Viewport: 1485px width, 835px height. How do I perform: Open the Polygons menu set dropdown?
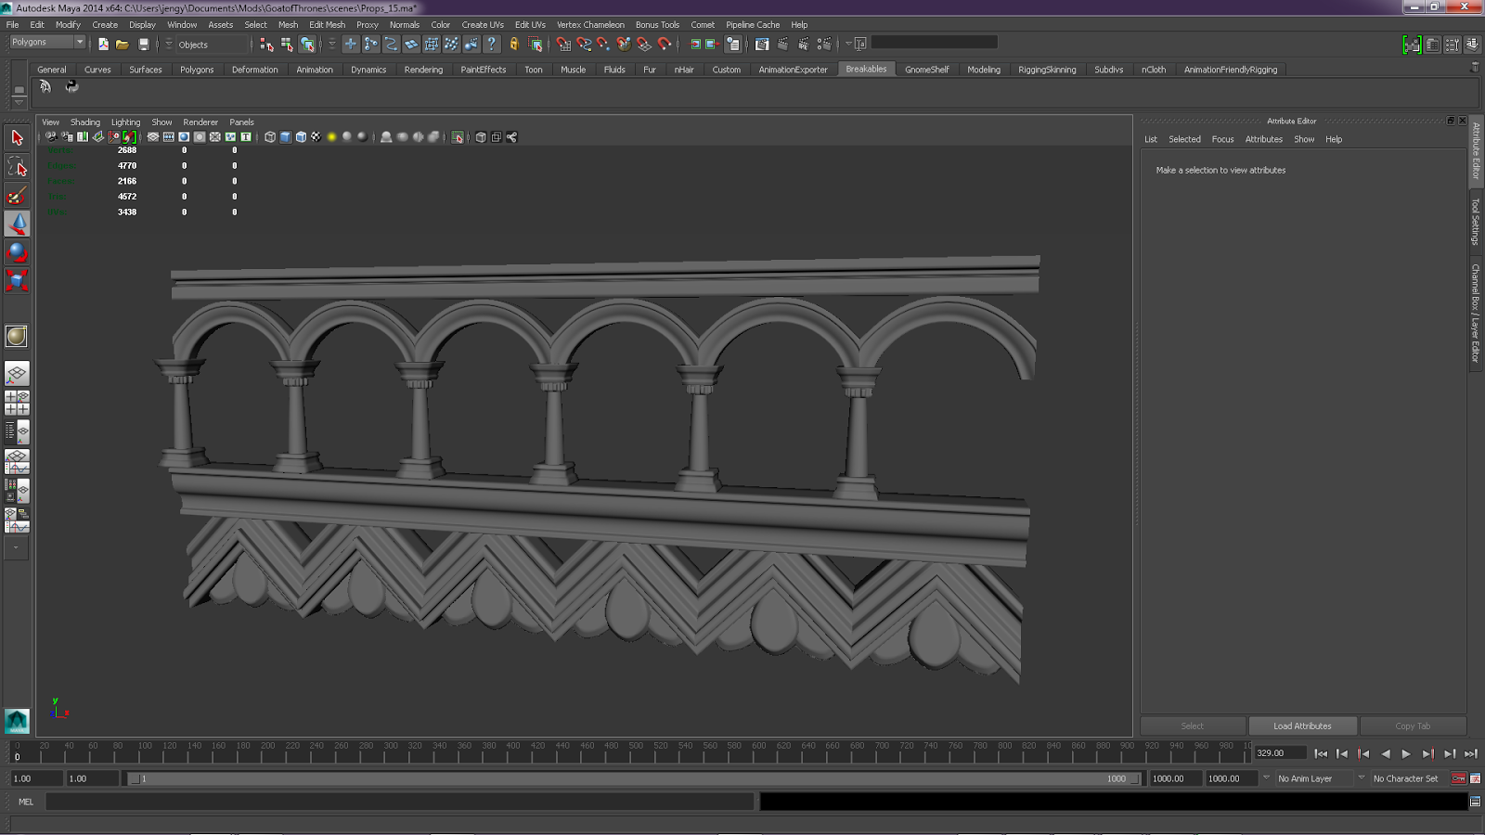(x=47, y=42)
